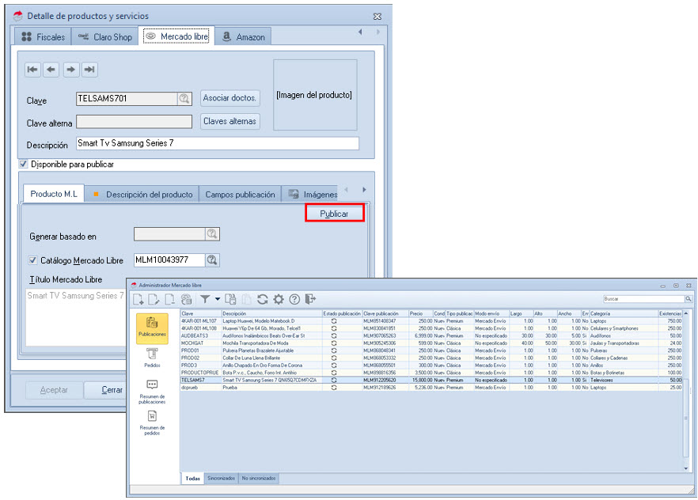This screenshot has width=698, height=500.
Task: Toggle Disponible para publicar checkbox
Action: coord(24,165)
